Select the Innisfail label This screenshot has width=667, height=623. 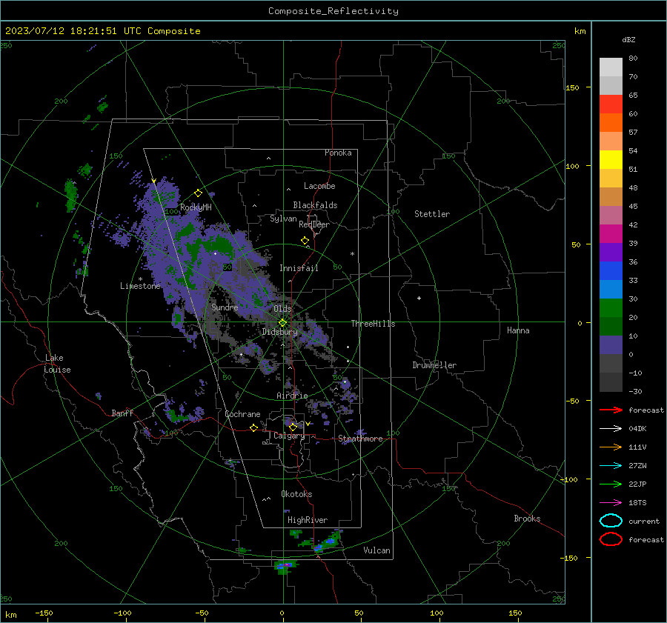tap(299, 268)
